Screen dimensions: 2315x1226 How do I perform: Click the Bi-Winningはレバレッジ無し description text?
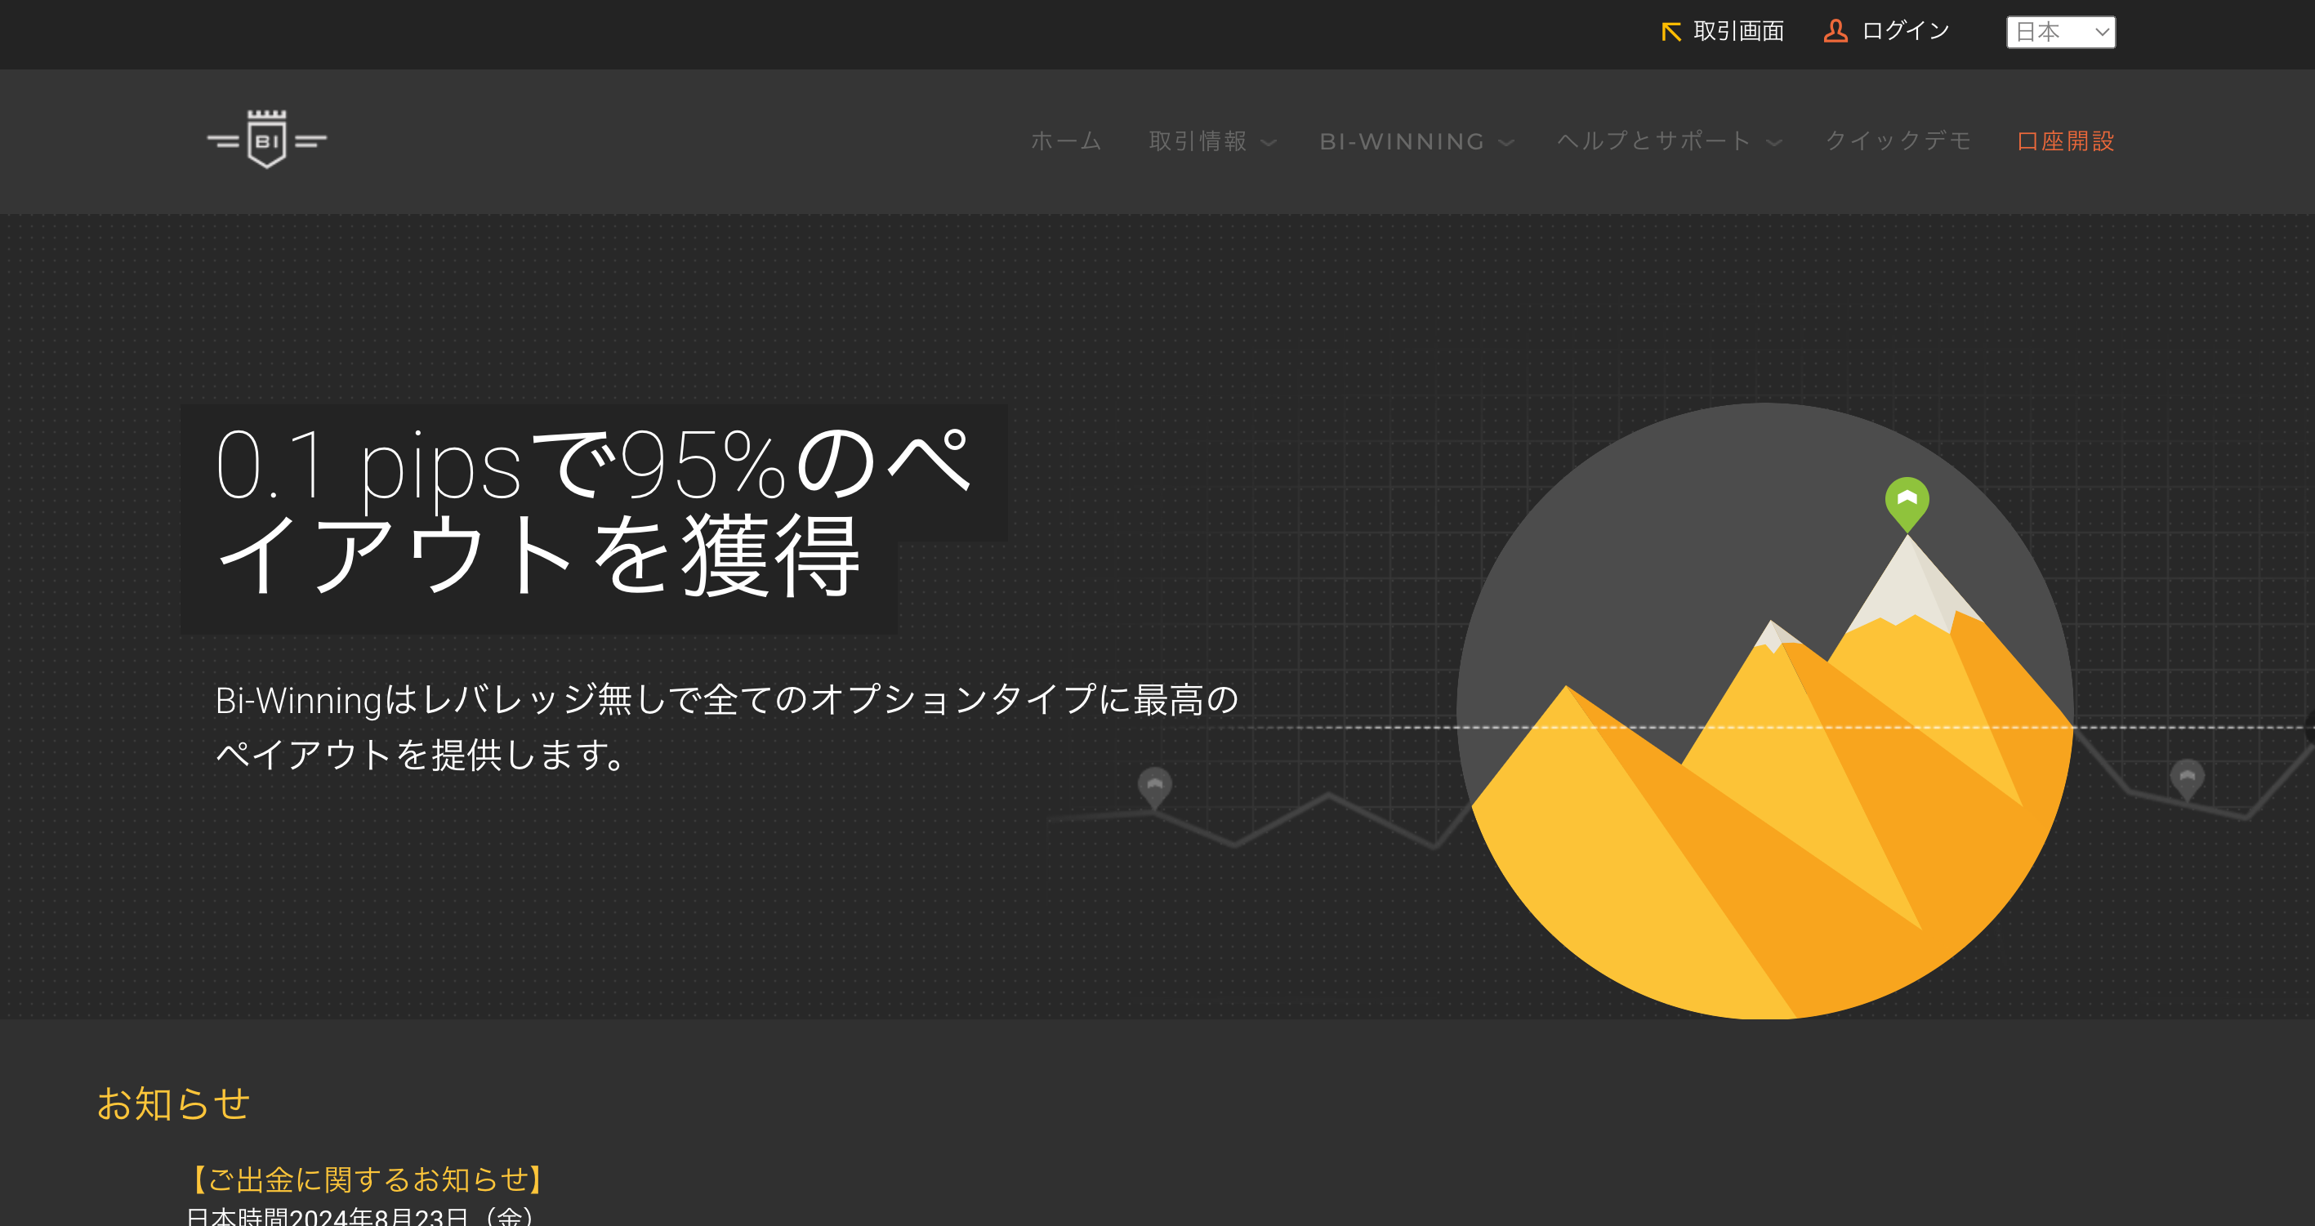click(x=726, y=726)
